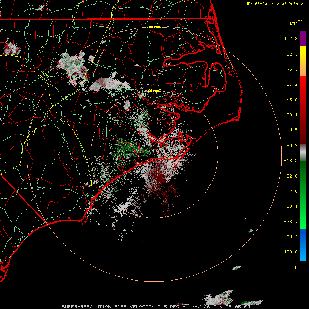Click the 50 NMI range ring label
The image size is (309, 309).
[154, 91]
